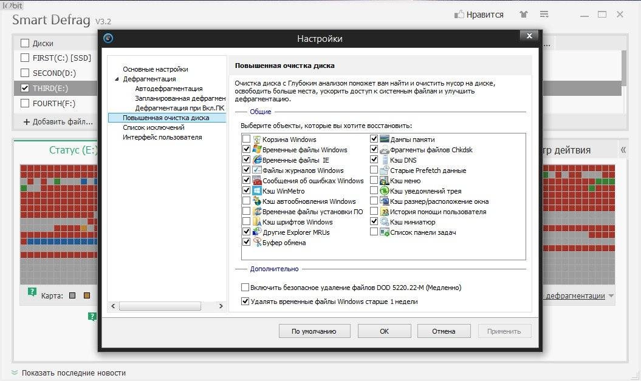
Task: Click the Windows flag icon beside Временные файлы Windows
Action: (257, 150)
